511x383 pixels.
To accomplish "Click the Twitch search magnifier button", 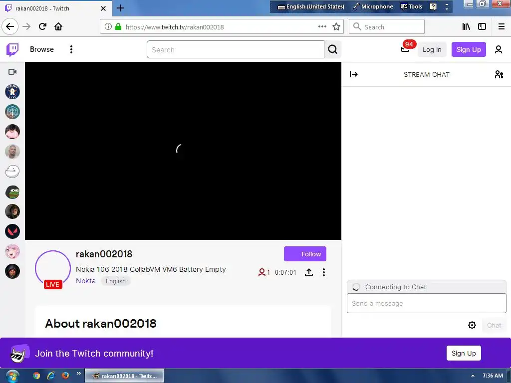I will click(x=333, y=49).
